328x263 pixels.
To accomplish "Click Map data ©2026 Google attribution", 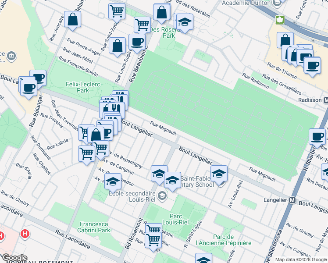I will coord(301,259).
